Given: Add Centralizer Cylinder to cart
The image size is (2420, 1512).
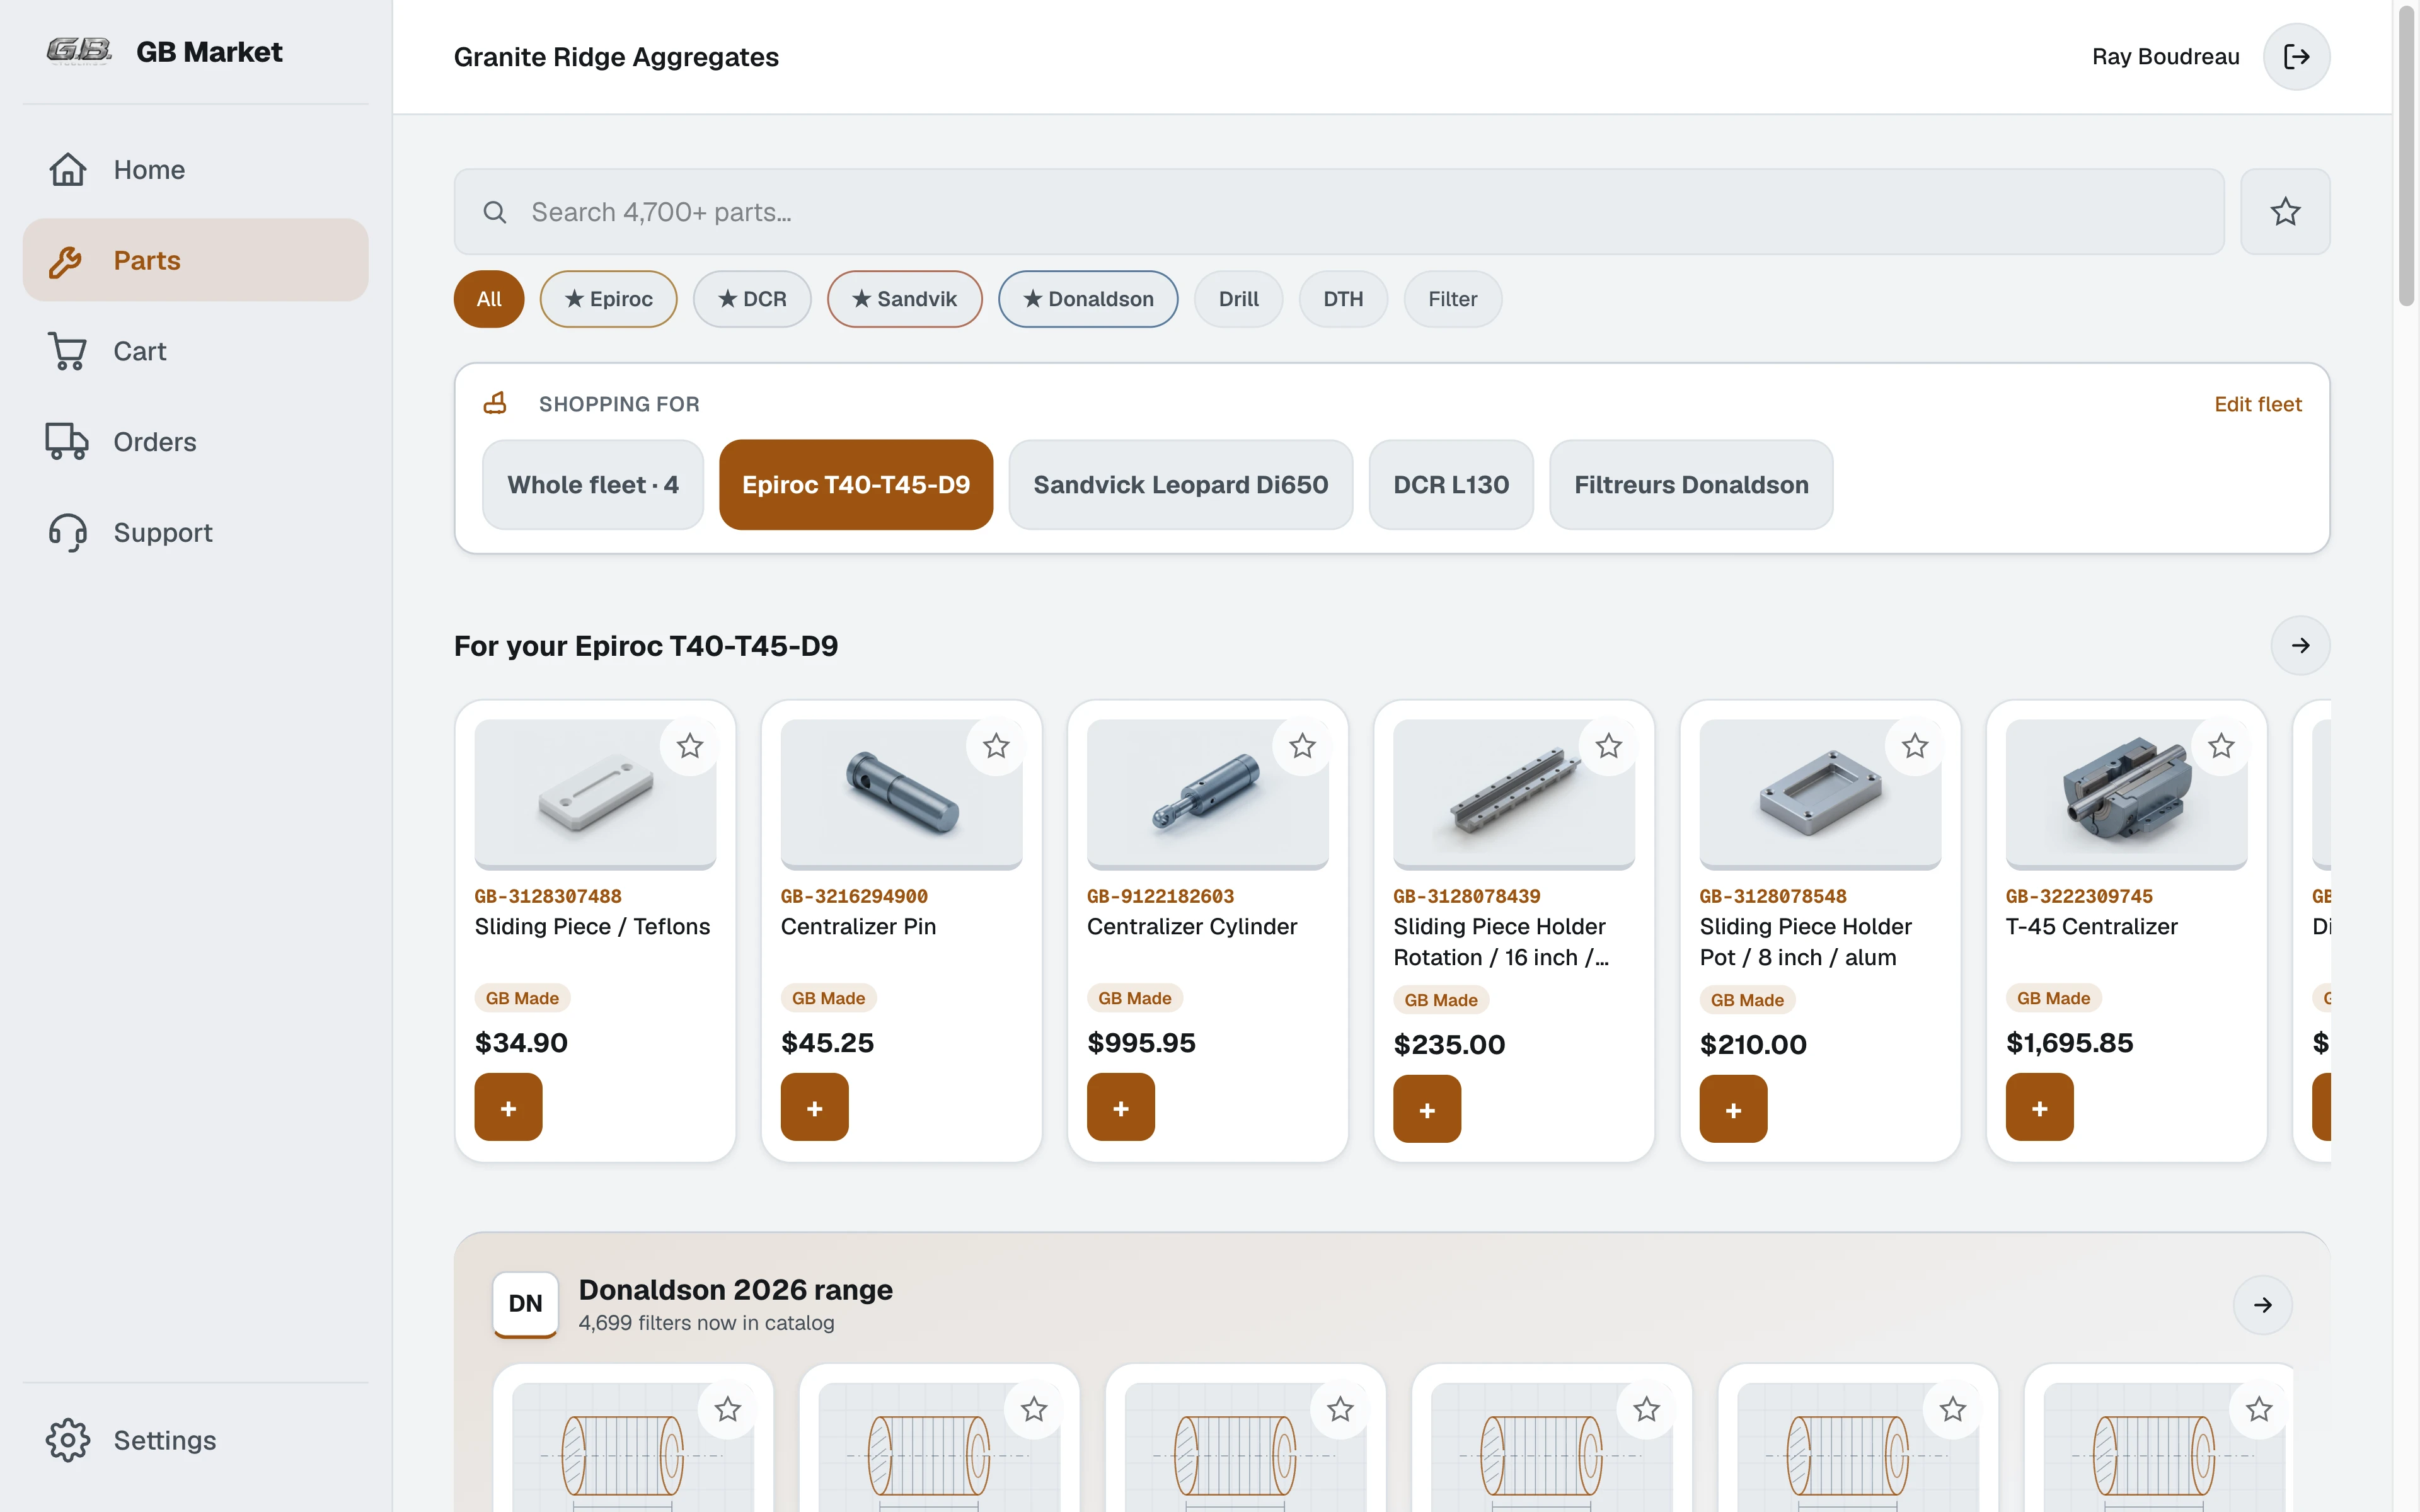Looking at the screenshot, I should point(1121,1107).
